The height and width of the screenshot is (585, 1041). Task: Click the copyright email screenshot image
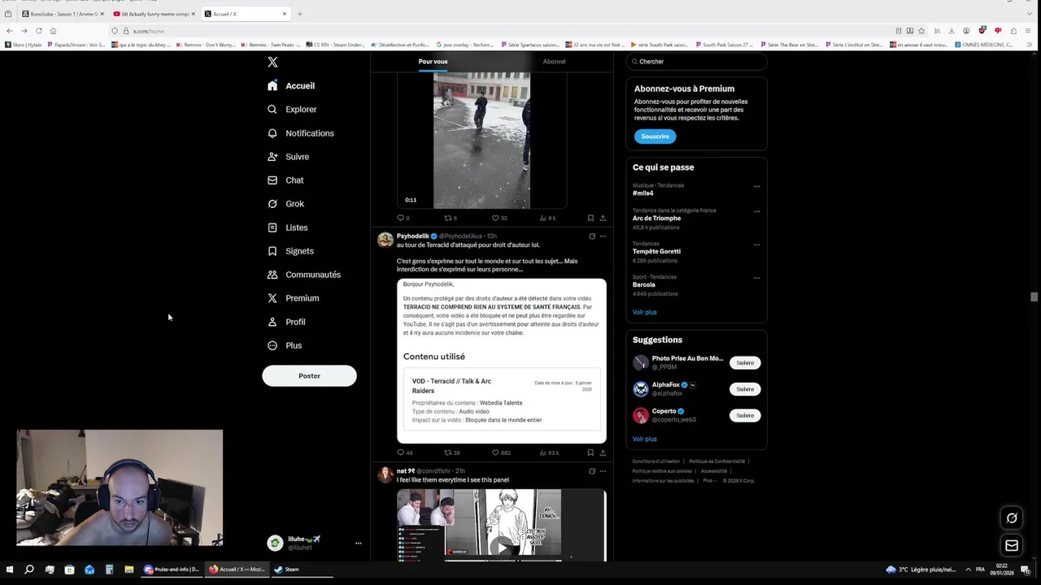click(501, 361)
